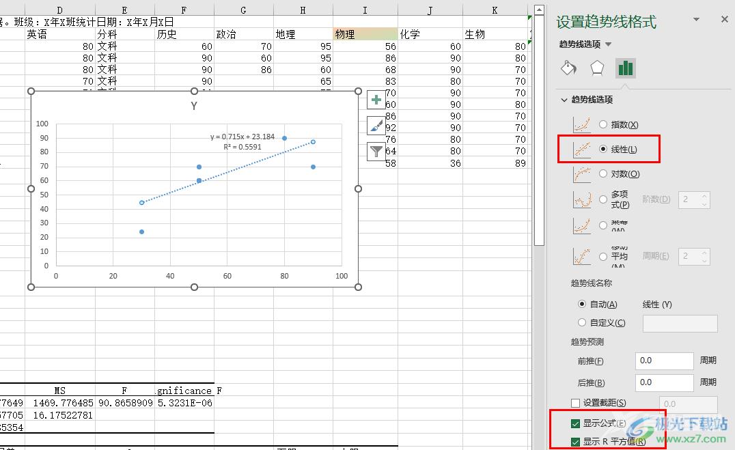Click the cell containing 90.8658909

125,403
